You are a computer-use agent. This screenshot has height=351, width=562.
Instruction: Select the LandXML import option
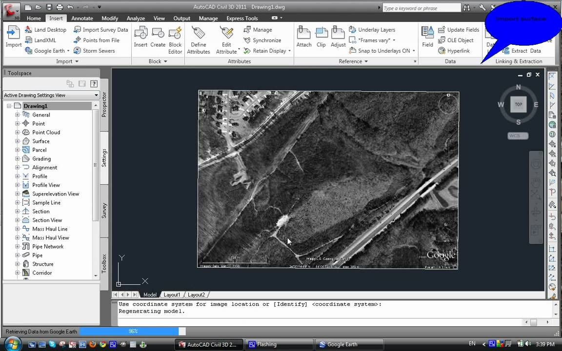[x=40, y=40]
